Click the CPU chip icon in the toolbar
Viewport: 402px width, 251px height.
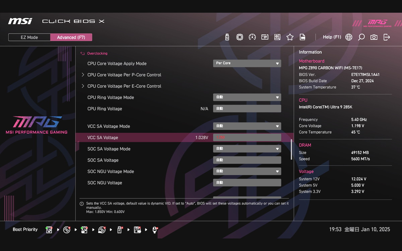240,37
